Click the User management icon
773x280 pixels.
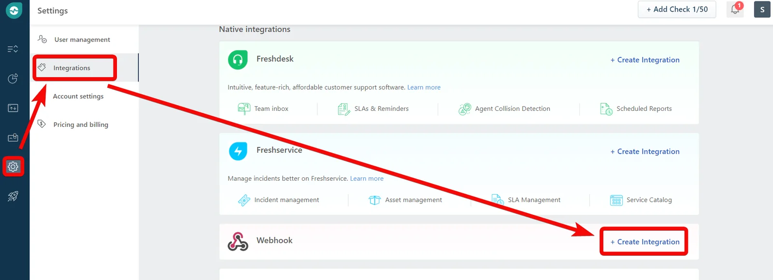tap(43, 39)
